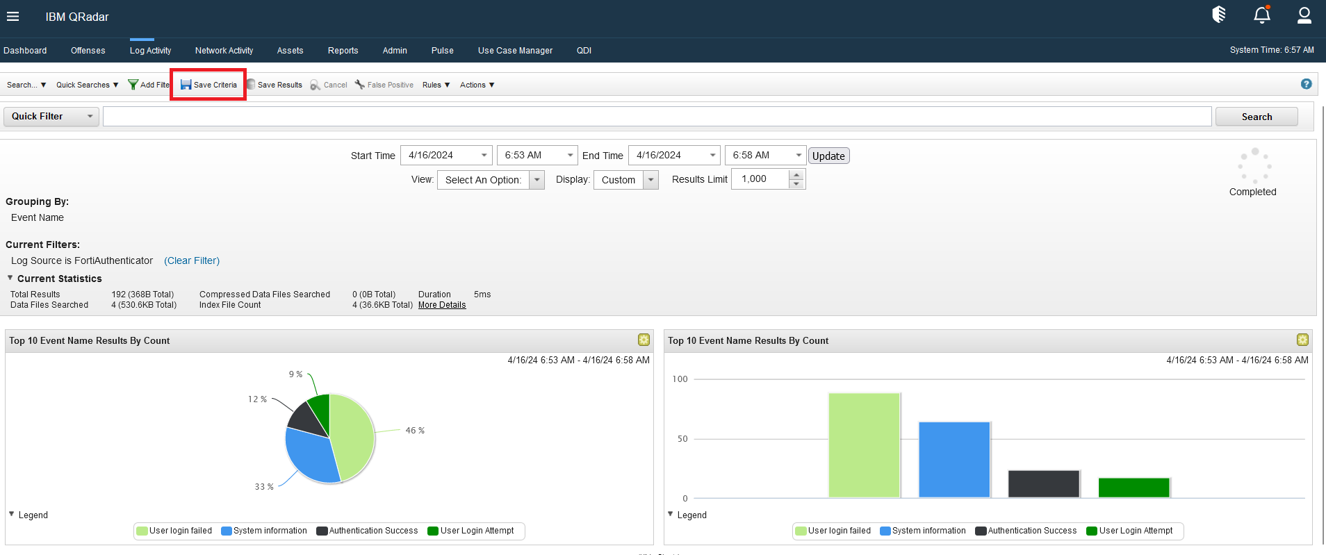Click the dark green User Login Attempt bar
The height and width of the screenshot is (555, 1326).
tap(1134, 488)
